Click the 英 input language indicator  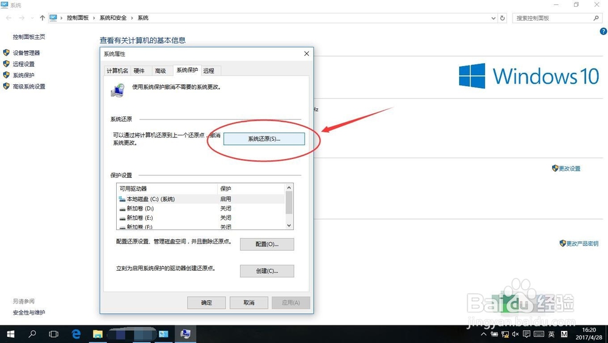(x=551, y=334)
